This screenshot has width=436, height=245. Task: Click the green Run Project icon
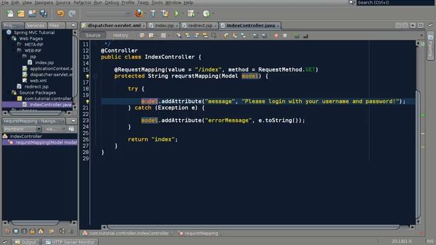pos(176,14)
